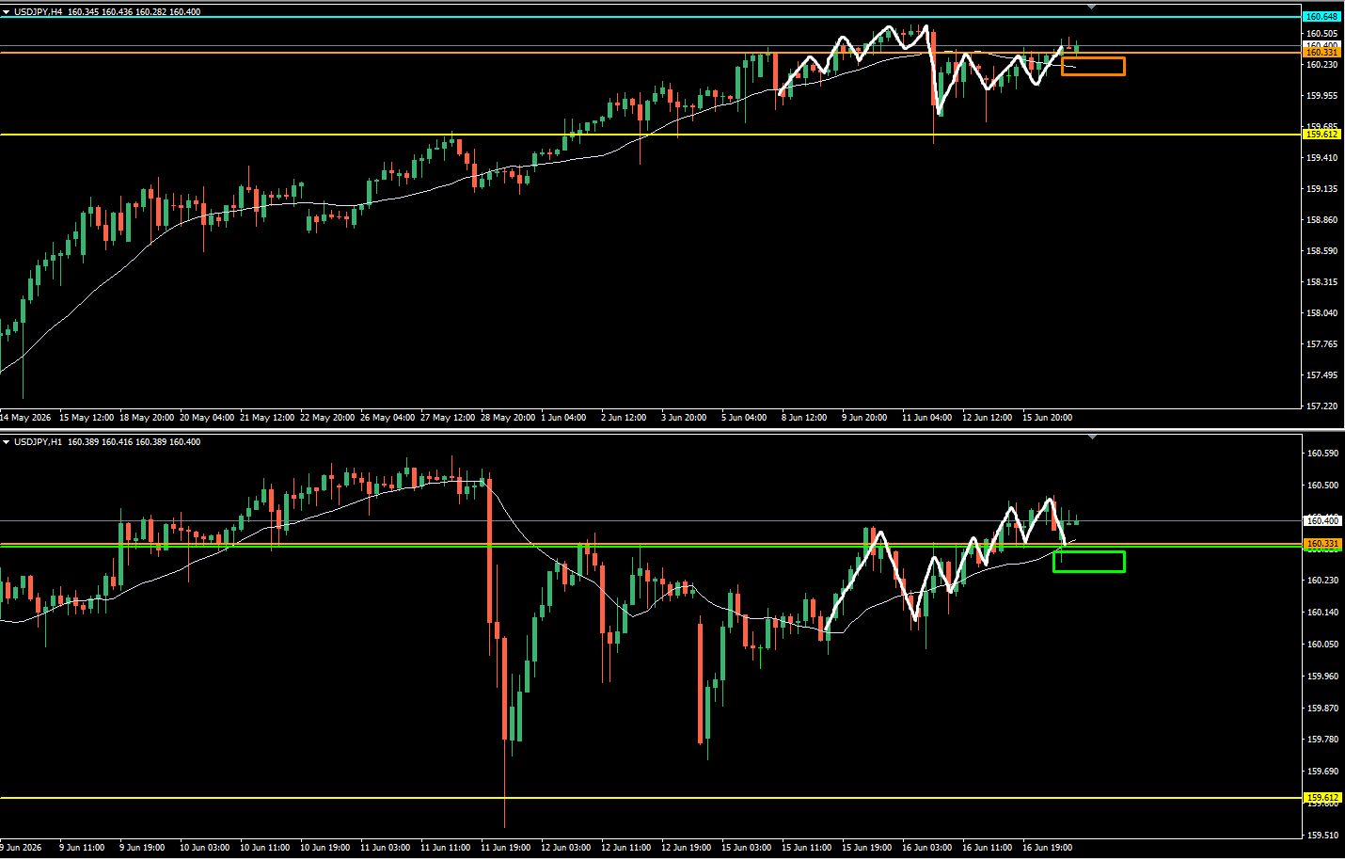Grab the chart shift triangle marker on H4 chart
The height and width of the screenshot is (860, 1345).
point(1091,8)
